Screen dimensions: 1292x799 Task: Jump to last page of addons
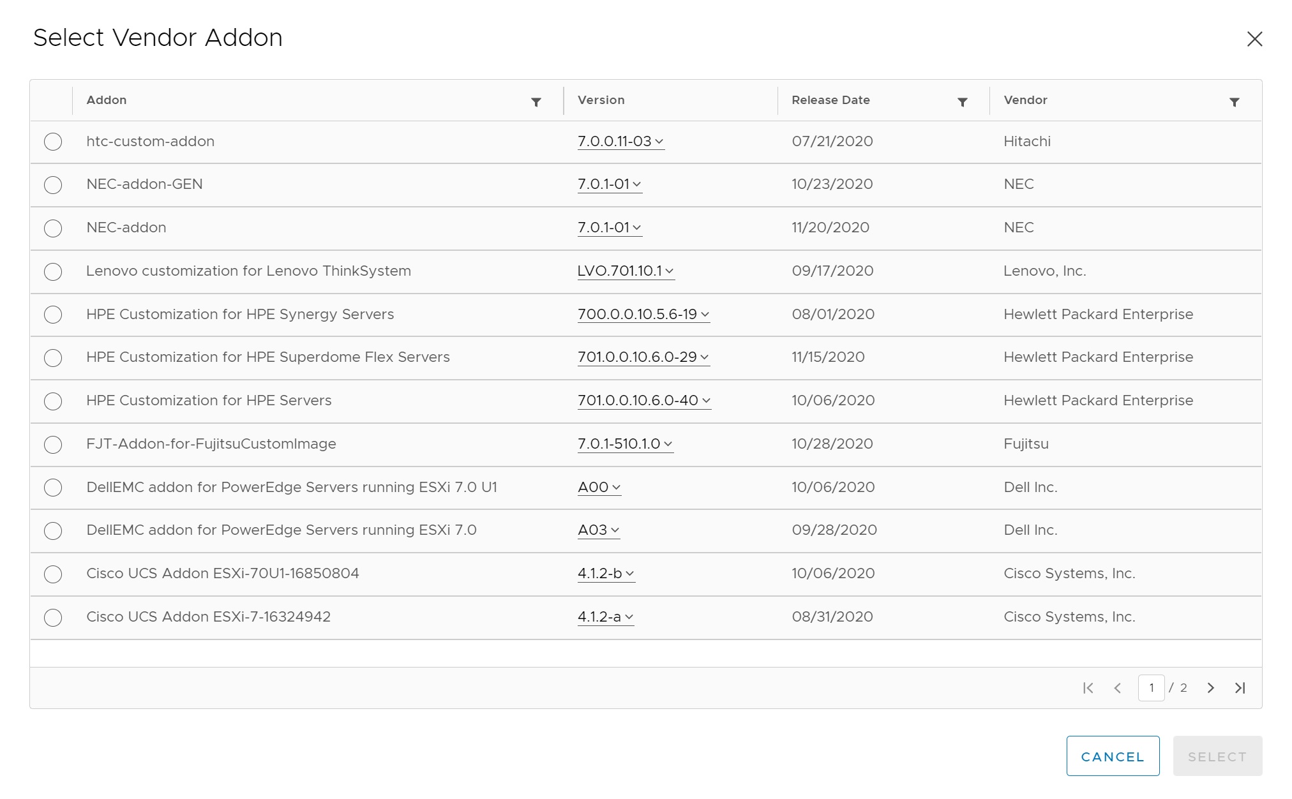[x=1240, y=688]
